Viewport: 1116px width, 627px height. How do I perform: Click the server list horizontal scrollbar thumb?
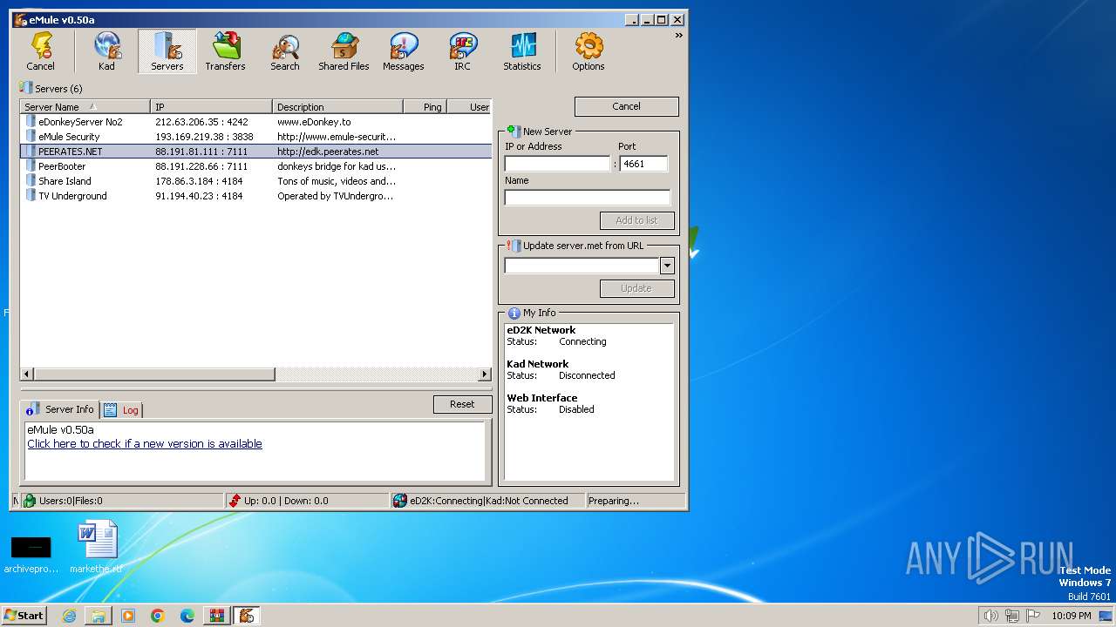154,374
